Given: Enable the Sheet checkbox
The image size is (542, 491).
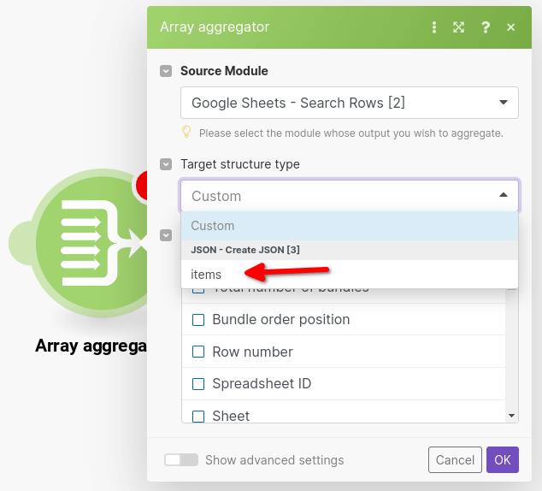Looking at the screenshot, I should (198, 416).
